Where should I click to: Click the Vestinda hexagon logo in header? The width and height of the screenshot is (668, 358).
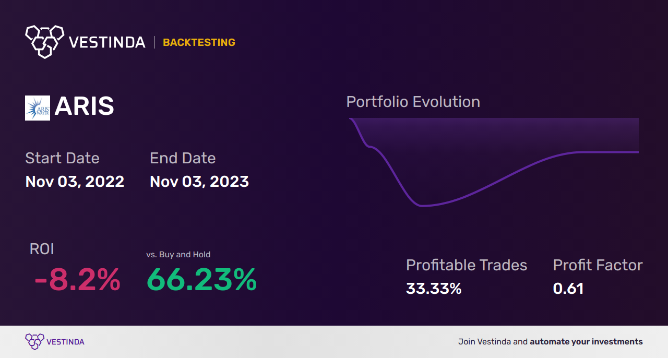pos(44,41)
